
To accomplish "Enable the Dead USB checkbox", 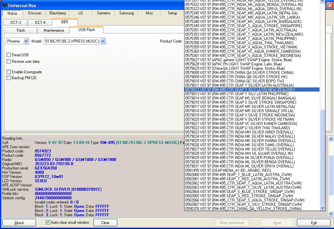I will pyautogui.click(x=9, y=55).
